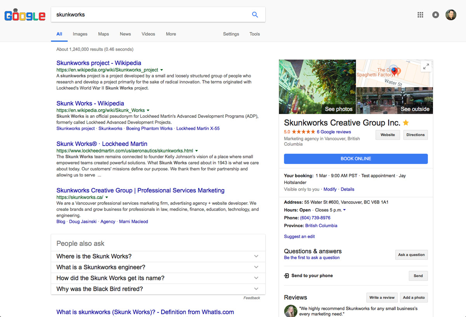Image resolution: width=466 pixels, height=317 pixels.
Task: Open the Skunkworks project URL dropdown arrow
Action: pyautogui.click(x=162, y=70)
